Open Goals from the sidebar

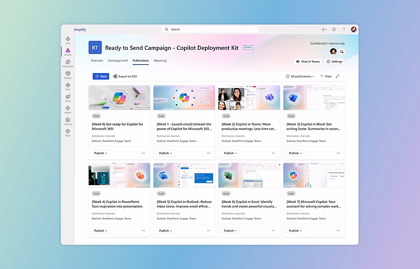tap(68, 98)
